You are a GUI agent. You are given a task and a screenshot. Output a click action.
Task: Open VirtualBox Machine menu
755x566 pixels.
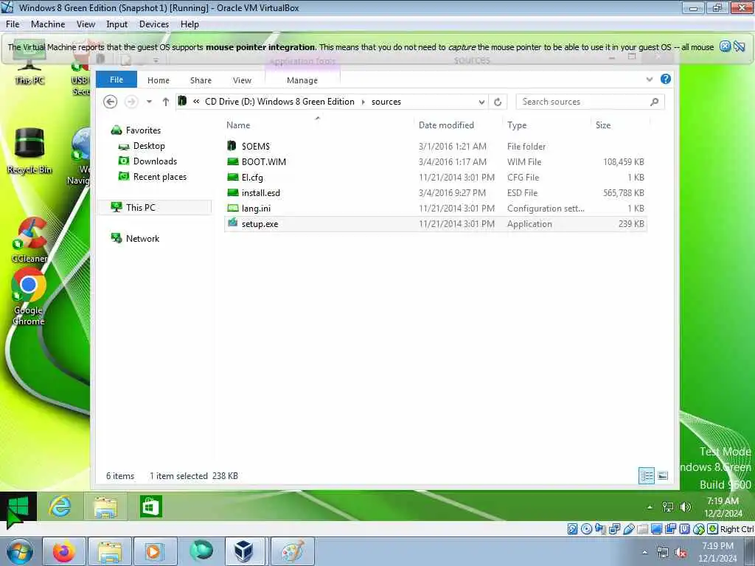coord(48,24)
